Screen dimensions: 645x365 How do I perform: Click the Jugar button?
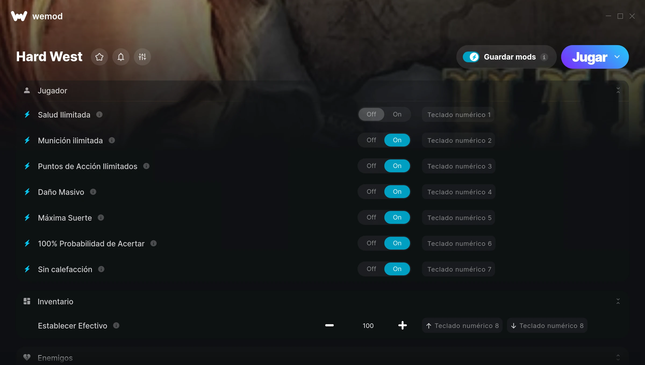click(590, 57)
